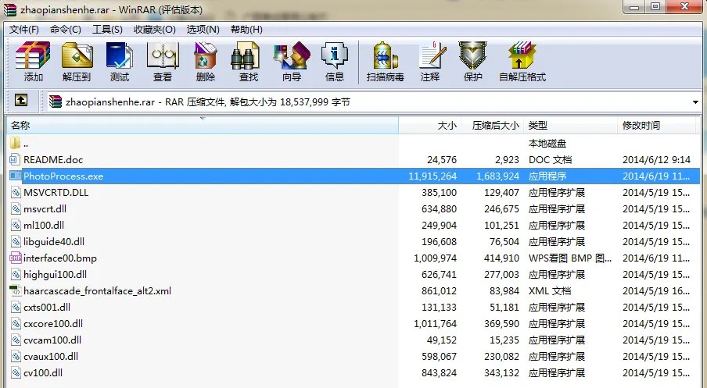Open the Commands (命令) menu
Image resolution: width=707 pixels, height=388 pixels.
pos(66,29)
